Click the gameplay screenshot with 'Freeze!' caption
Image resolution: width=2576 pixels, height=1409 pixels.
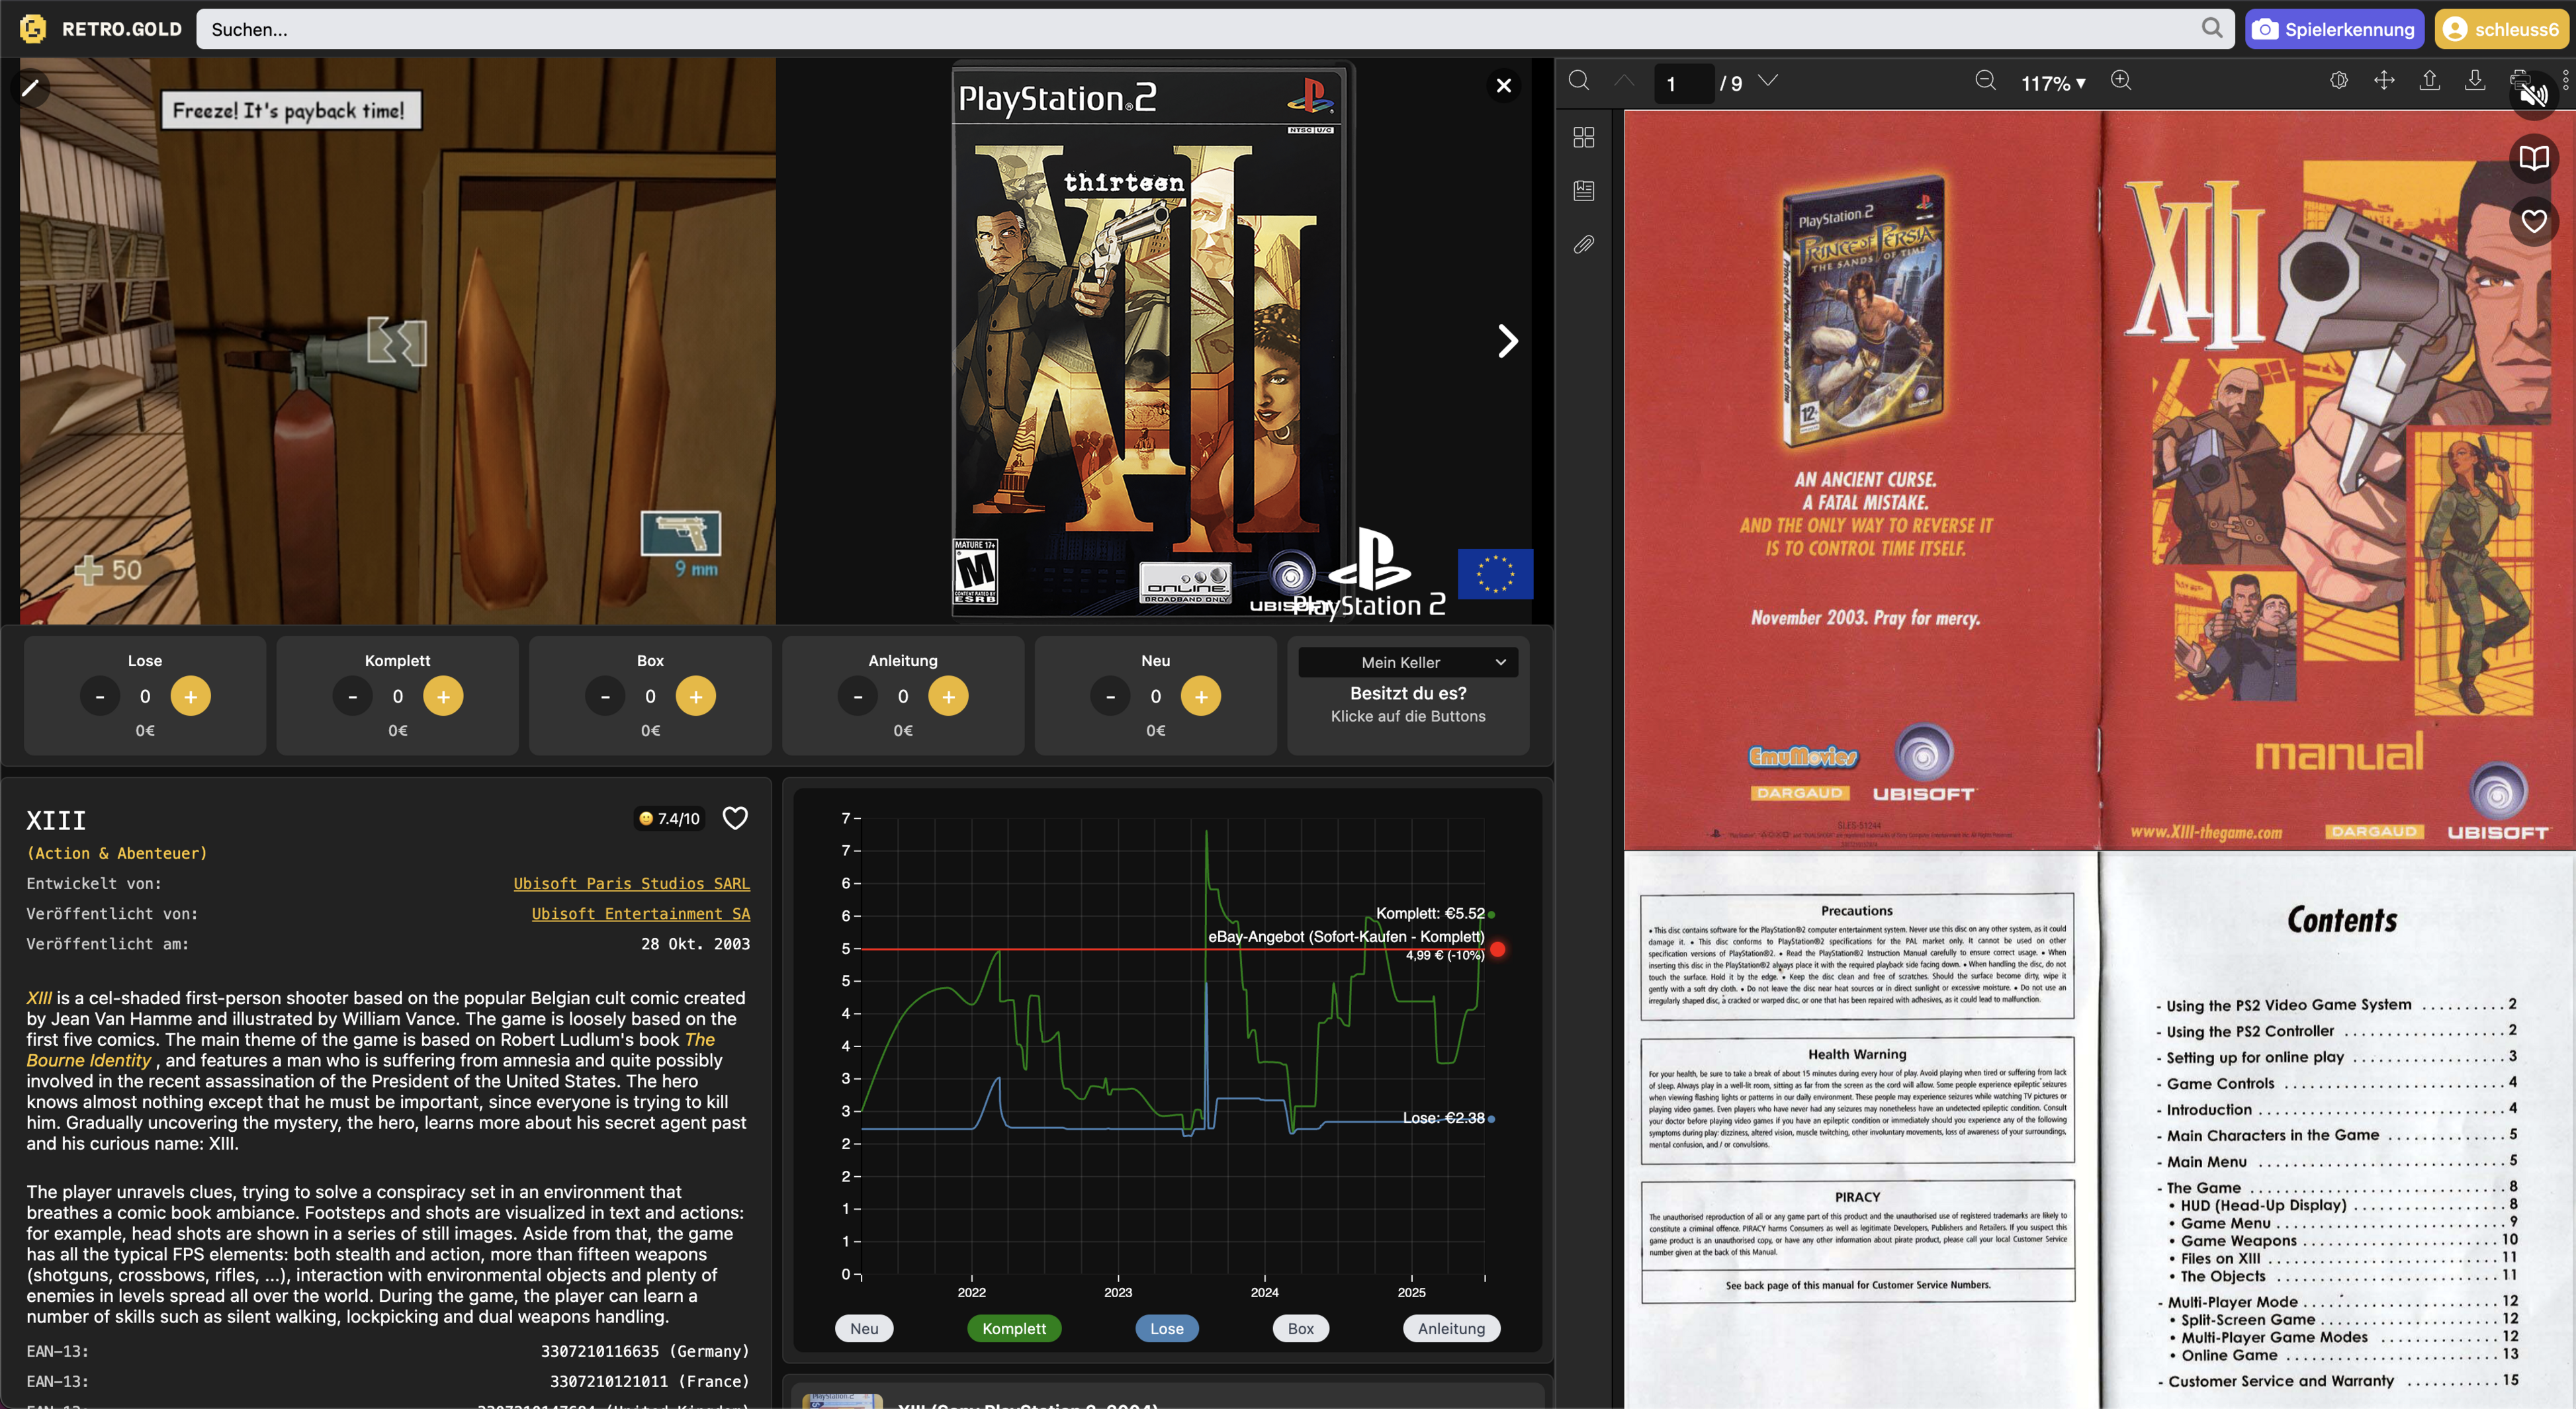(397, 341)
